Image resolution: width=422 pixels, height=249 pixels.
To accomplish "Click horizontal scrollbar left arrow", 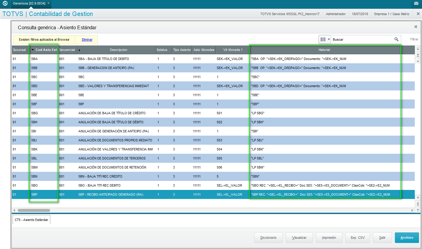I will pos(14,210).
